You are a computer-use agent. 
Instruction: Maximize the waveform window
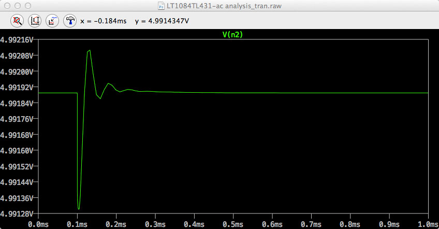point(28,6)
